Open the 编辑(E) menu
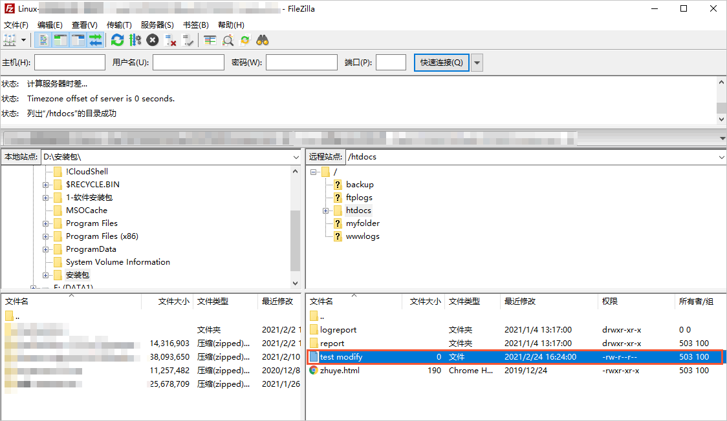The width and height of the screenshot is (727, 421). coord(50,25)
